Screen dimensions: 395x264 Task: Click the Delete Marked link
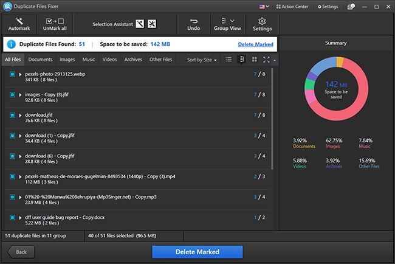(x=255, y=44)
